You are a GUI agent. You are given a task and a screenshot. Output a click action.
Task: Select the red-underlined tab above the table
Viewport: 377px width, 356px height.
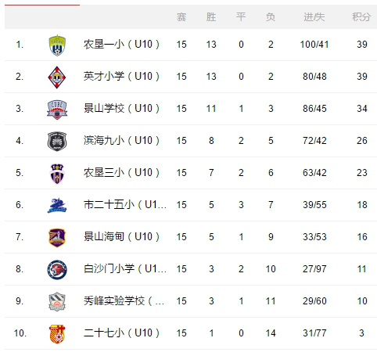(42, 2)
